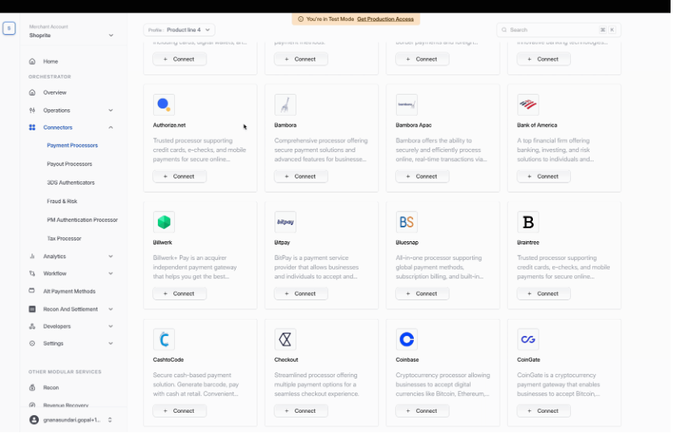Expand the Shoprite merchant account switcher
This screenshot has width=673, height=433.
click(111, 35)
